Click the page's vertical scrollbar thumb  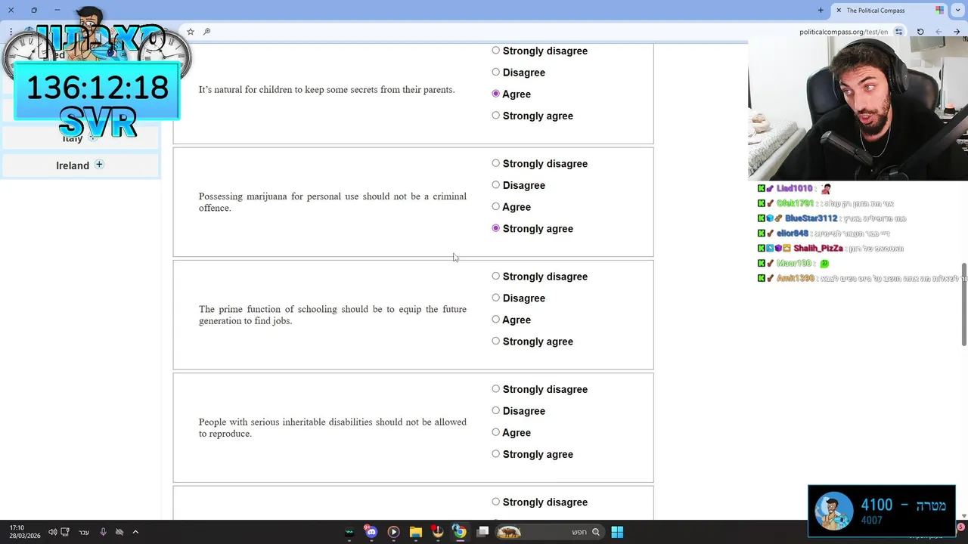(x=963, y=304)
